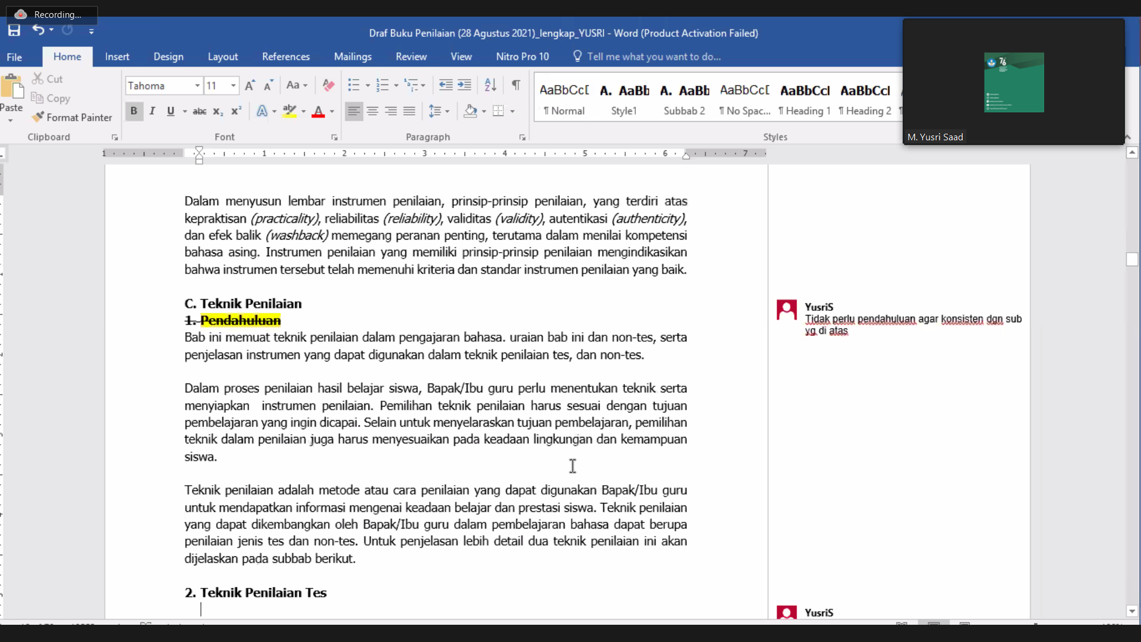Click the Format Painter tool
This screenshot has width=1141, height=642.
tap(72, 117)
